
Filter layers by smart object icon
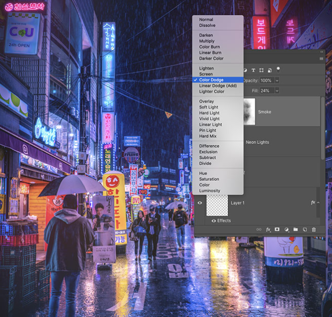pos(270,70)
